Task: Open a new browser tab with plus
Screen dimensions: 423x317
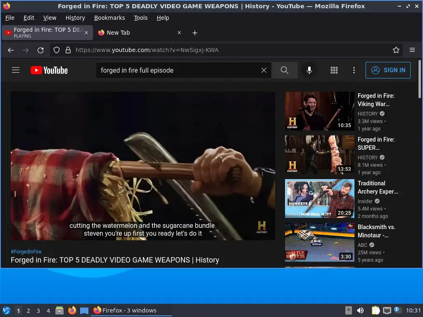Action: pos(195,33)
